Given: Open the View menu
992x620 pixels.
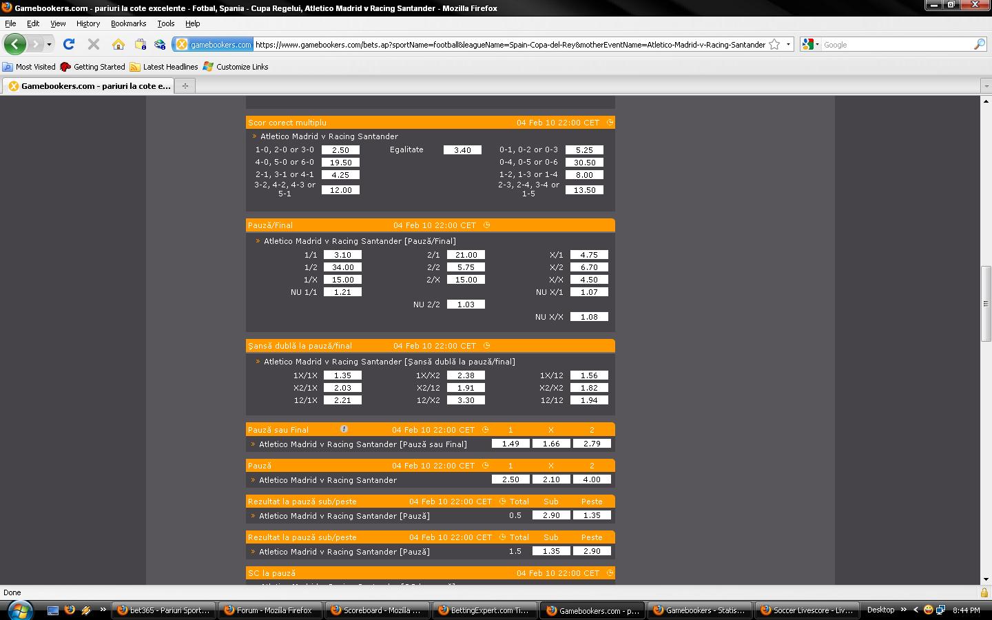Looking at the screenshot, I should (x=58, y=23).
